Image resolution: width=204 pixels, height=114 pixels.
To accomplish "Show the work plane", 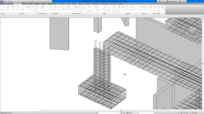I will pos(154,8).
